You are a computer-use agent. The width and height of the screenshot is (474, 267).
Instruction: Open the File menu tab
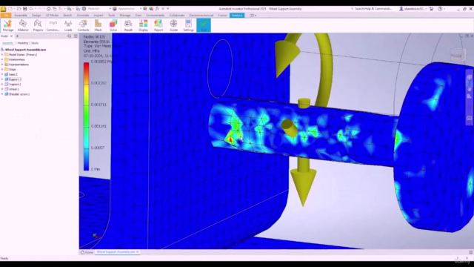tap(6, 15)
